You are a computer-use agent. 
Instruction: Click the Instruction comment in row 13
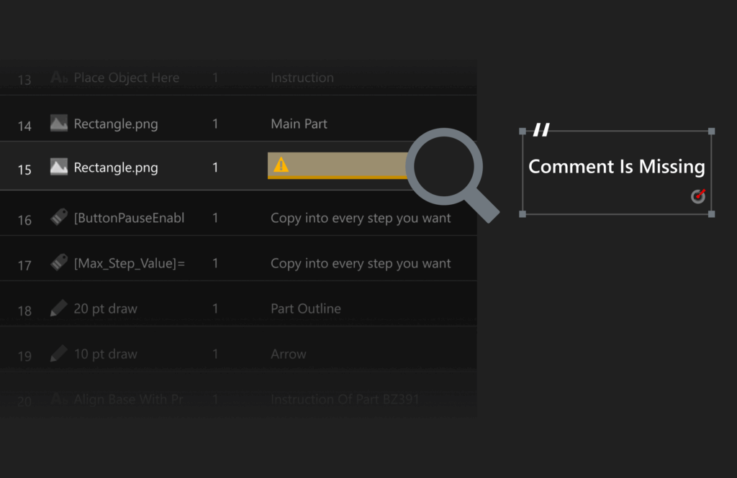(302, 78)
